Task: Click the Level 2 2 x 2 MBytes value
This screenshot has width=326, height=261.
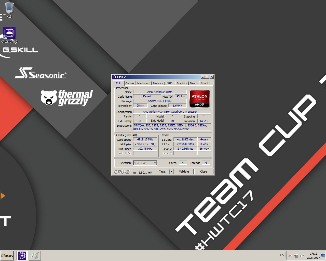Action: coord(185,149)
